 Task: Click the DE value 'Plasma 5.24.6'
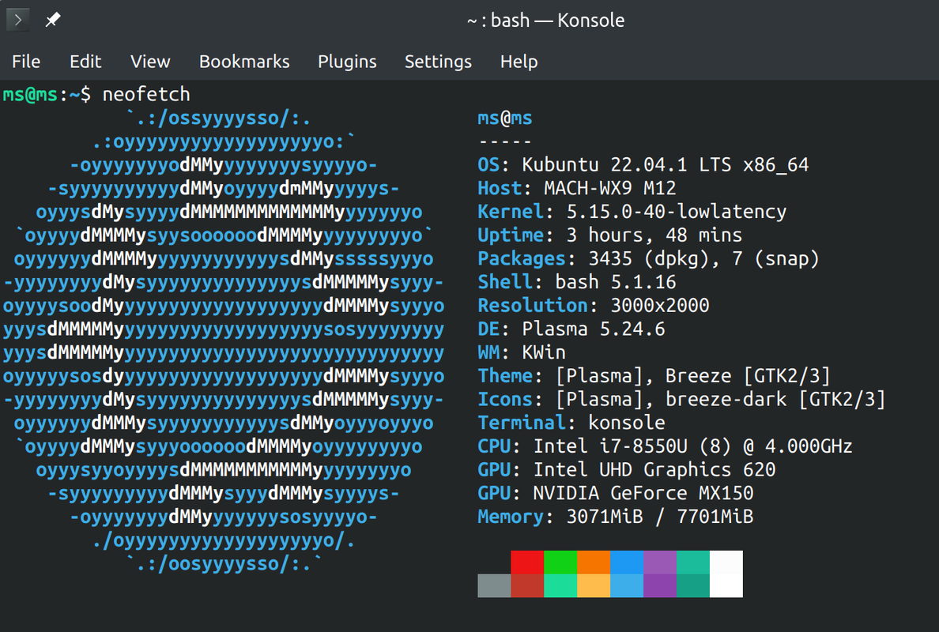pos(594,329)
